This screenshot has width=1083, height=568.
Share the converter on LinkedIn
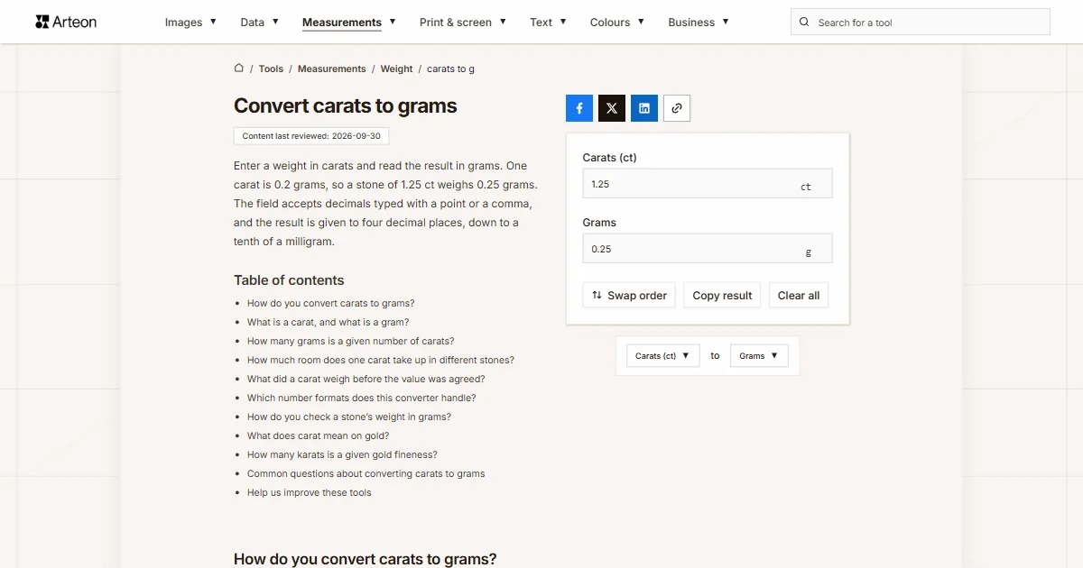(644, 108)
